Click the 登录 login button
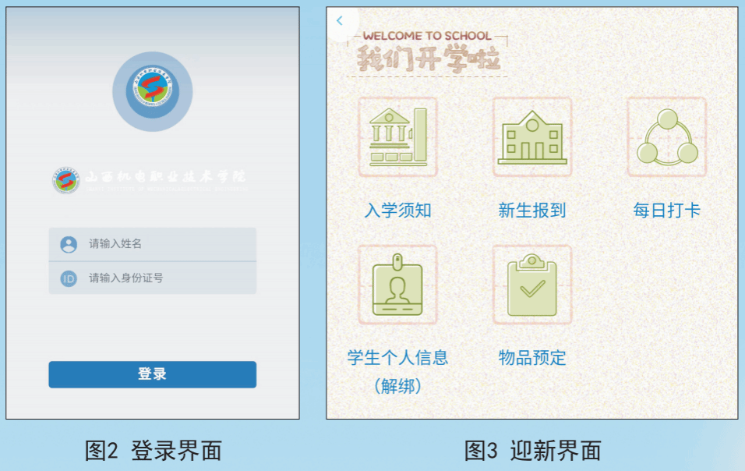The image size is (745, 471). 153,374
